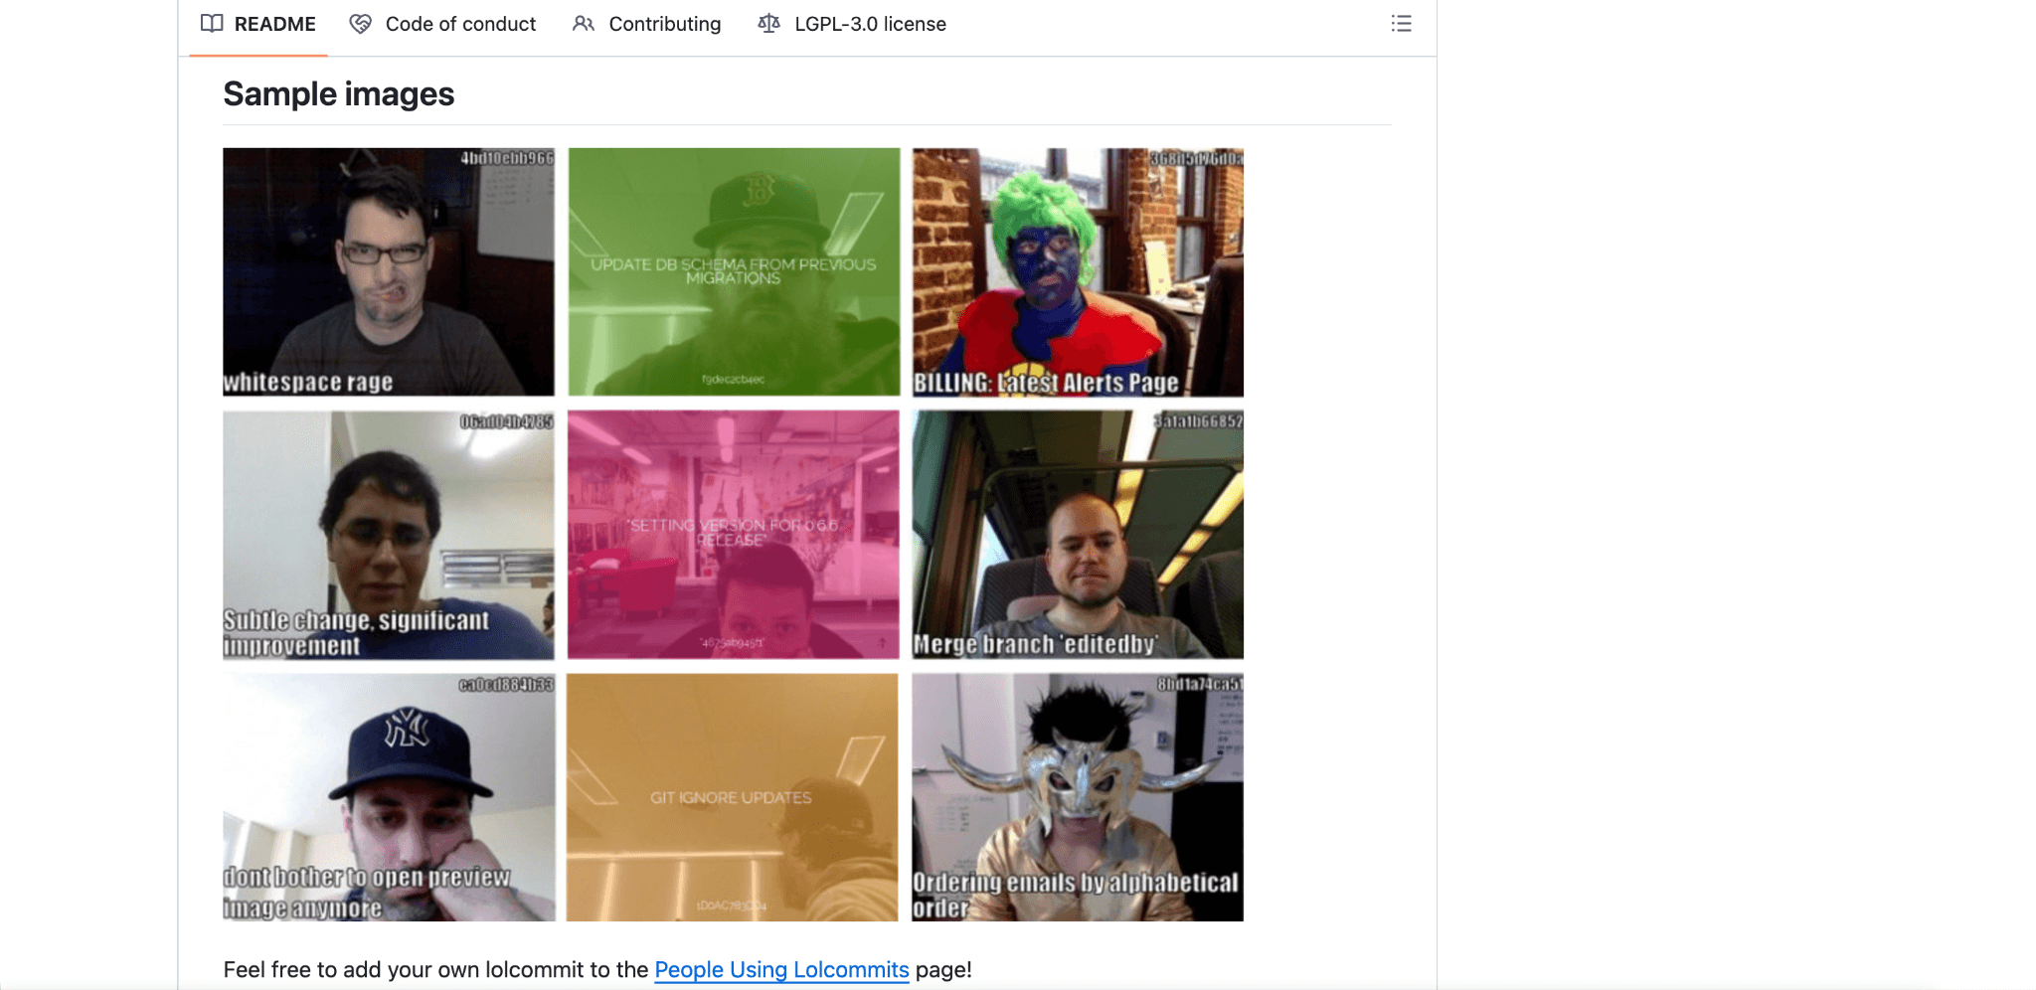The width and height of the screenshot is (2036, 990).
Task: Click the 'Sample images' heading
Action: click(338, 94)
